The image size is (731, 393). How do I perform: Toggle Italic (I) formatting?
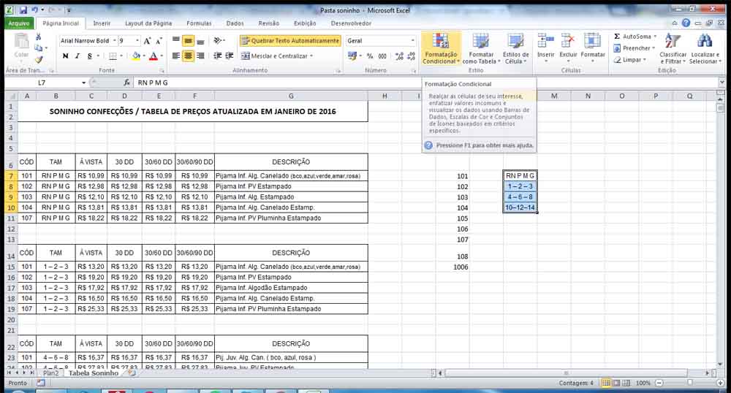click(77, 56)
